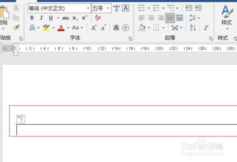Image resolution: width=237 pixels, height=162 pixels.
Task: Click the Asian layout icon
Action: pyautogui.click(x=175, y=28)
